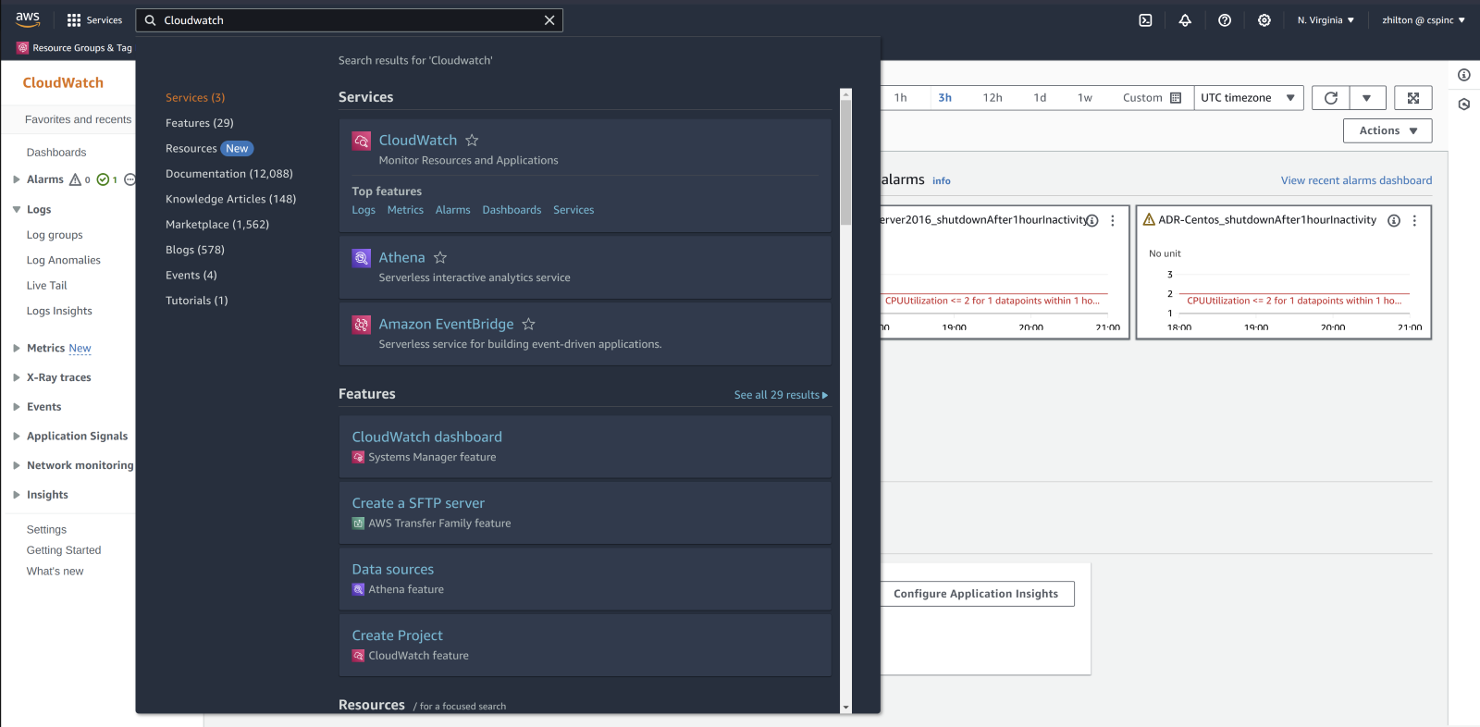Open the CloudShell terminal icon
Viewport: 1480px width, 727px height.
[x=1145, y=20]
